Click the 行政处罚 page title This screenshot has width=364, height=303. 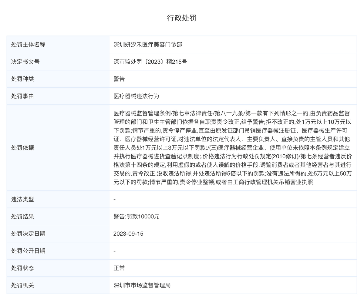[x=182, y=18]
